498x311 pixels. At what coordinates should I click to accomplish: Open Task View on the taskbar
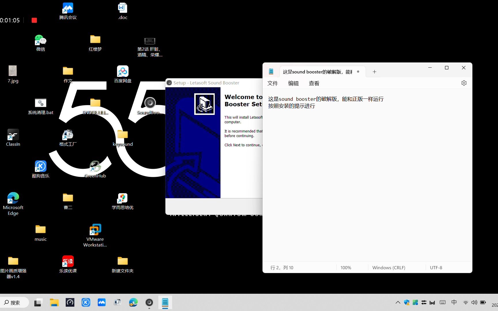coord(38,303)
